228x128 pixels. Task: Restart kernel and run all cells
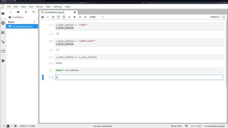(x=85, y=17)
